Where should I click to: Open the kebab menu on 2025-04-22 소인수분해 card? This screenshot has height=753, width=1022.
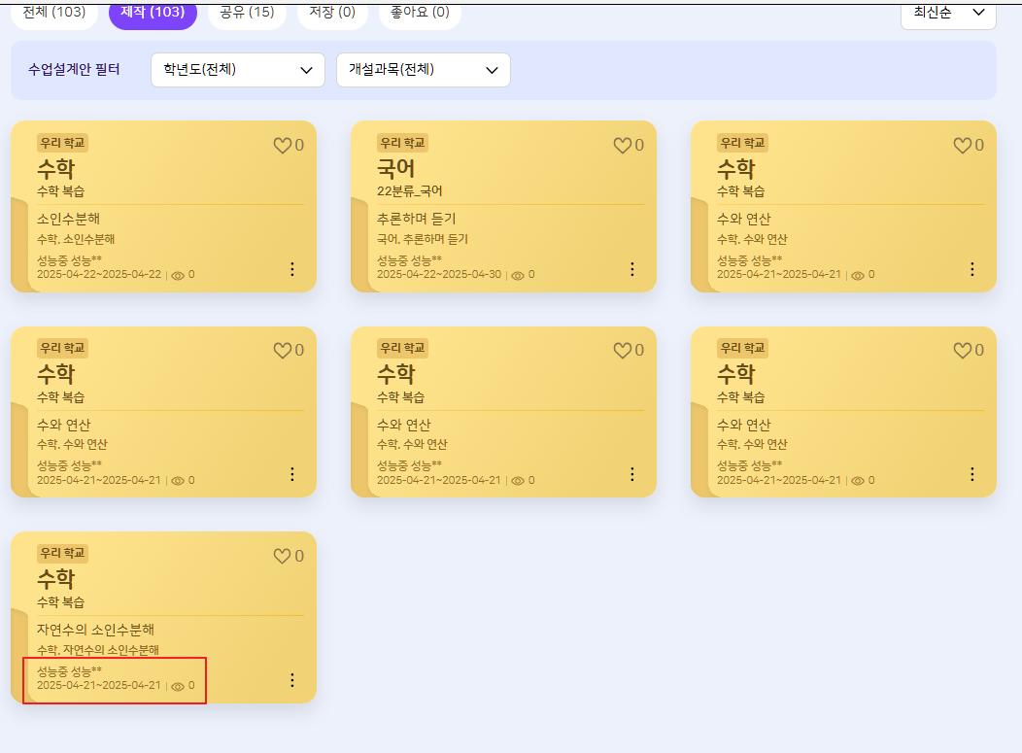point(292,269)
